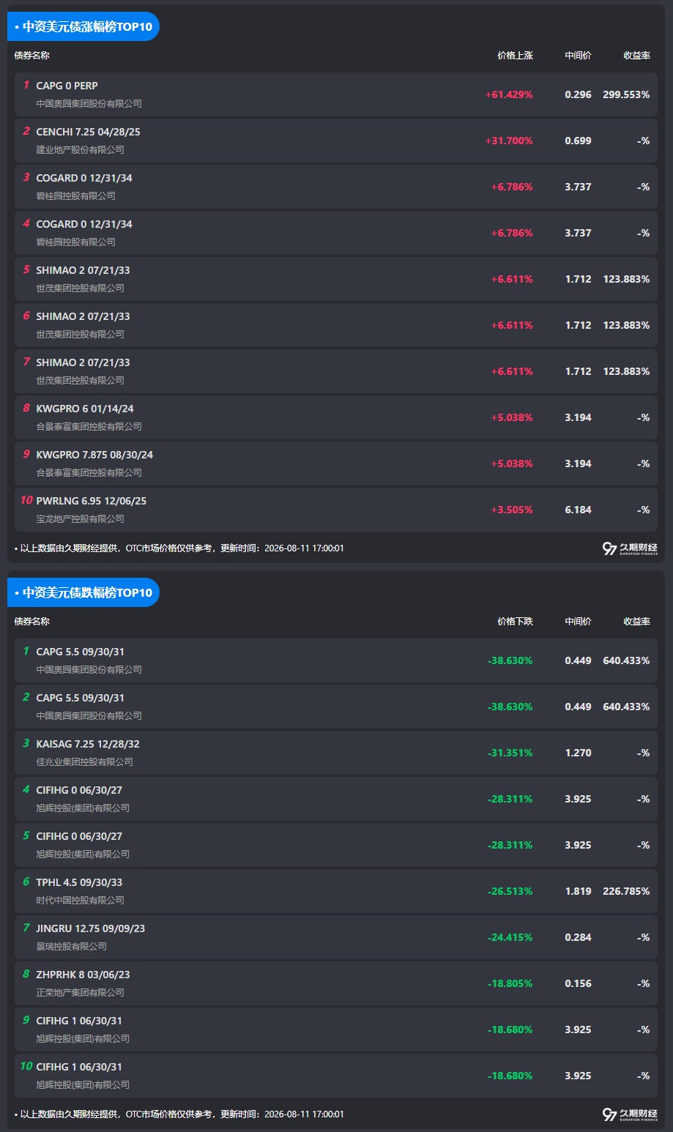Click the -26.513% price drop value

[x=510, y=891]
